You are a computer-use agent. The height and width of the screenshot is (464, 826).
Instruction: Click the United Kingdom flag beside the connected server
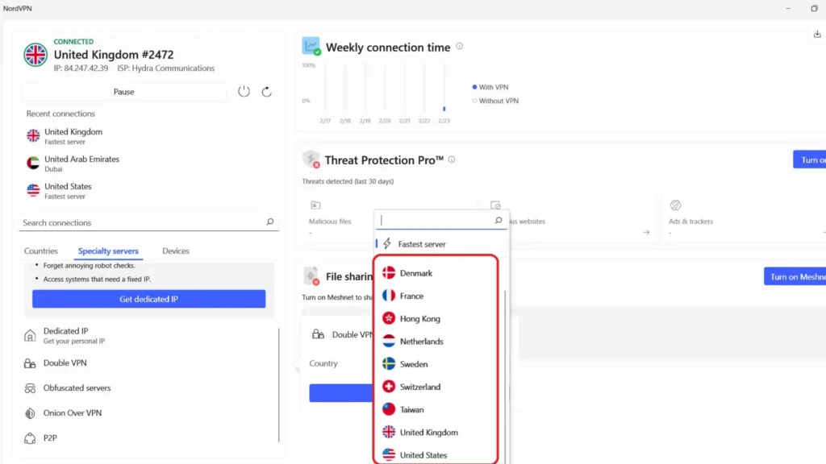[x=35, y=55]
